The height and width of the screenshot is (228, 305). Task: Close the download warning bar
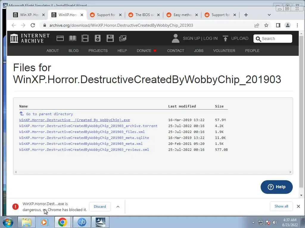298,206
